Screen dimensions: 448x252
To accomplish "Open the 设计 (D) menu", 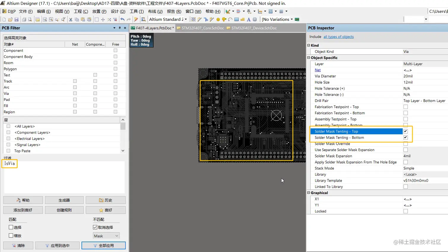I will [118, 11].
